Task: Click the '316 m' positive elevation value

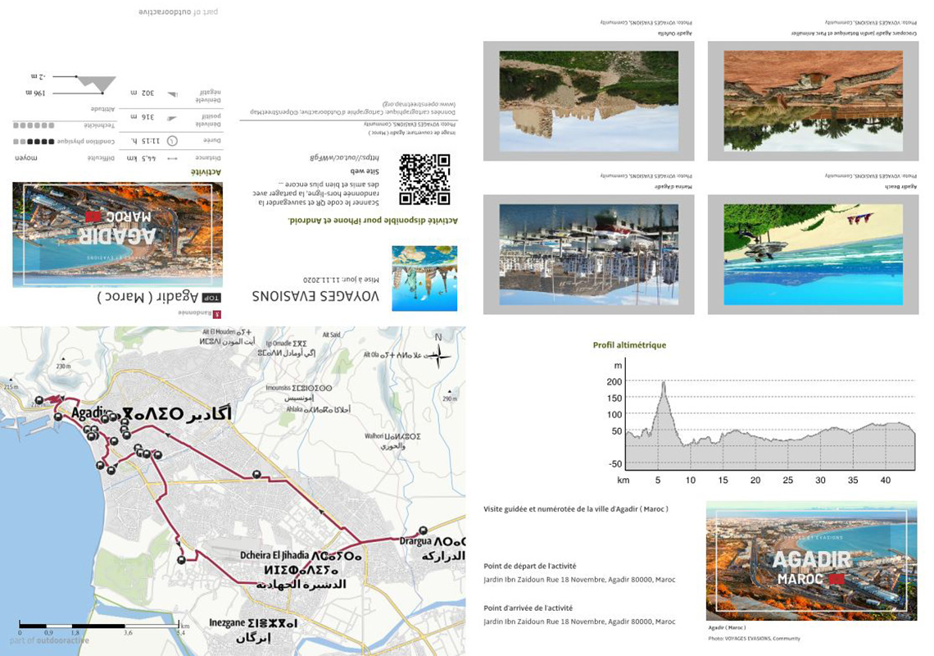Action: 142,117
